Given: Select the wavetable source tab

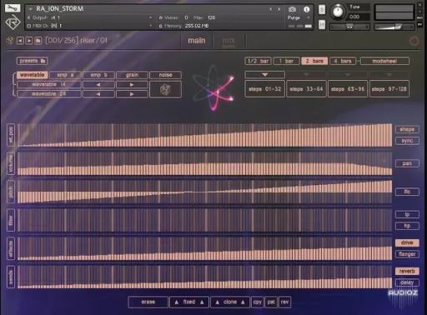Looking at the screenshot, I should tap(33, 75).
